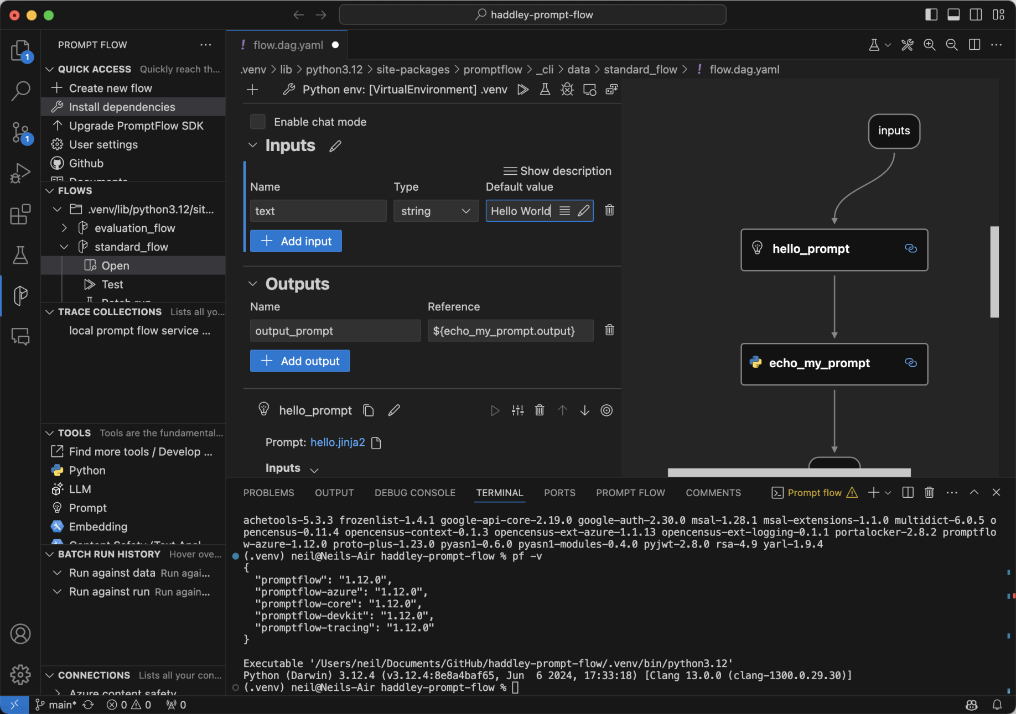Click the pencil icon beside Inputs heading
Viewport: 1016px width, 714px height.
click(335, 146)
